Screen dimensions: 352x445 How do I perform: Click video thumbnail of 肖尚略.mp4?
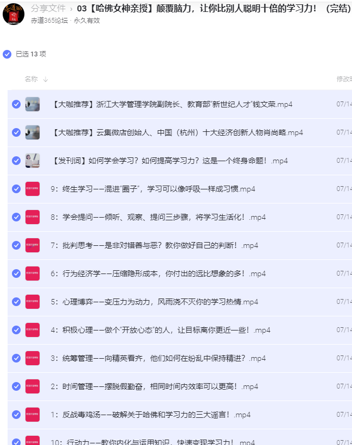(33, 132)
